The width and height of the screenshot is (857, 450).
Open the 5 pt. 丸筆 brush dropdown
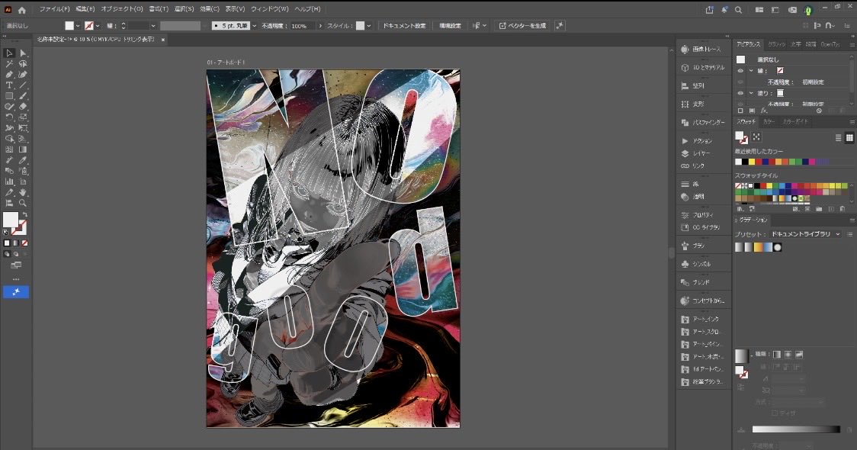(x=254, y=26)
